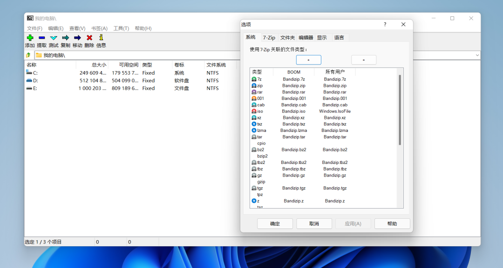
Task: Click the lzma file type icon
Action: [x=254, y=130]
